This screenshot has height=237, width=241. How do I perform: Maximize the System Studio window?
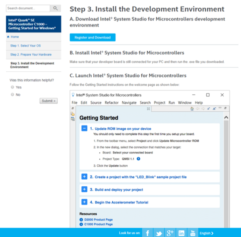tap(208, 95)
